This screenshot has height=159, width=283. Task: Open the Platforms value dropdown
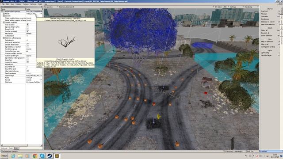tap(41, 82)
